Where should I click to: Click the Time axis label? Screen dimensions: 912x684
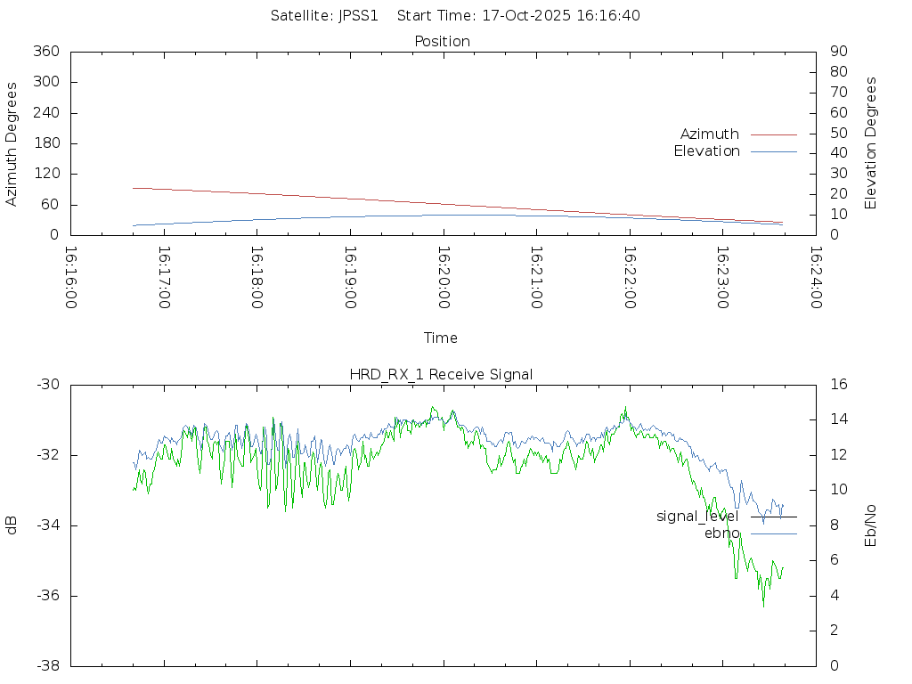point(441,338)
